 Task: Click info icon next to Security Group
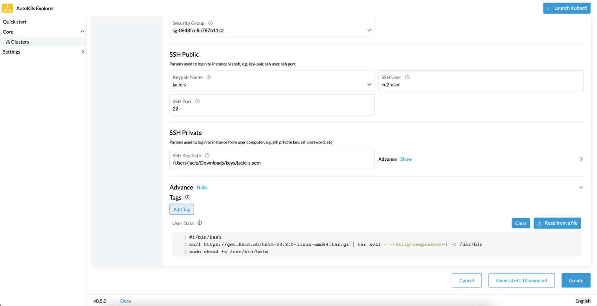(211, 23)
